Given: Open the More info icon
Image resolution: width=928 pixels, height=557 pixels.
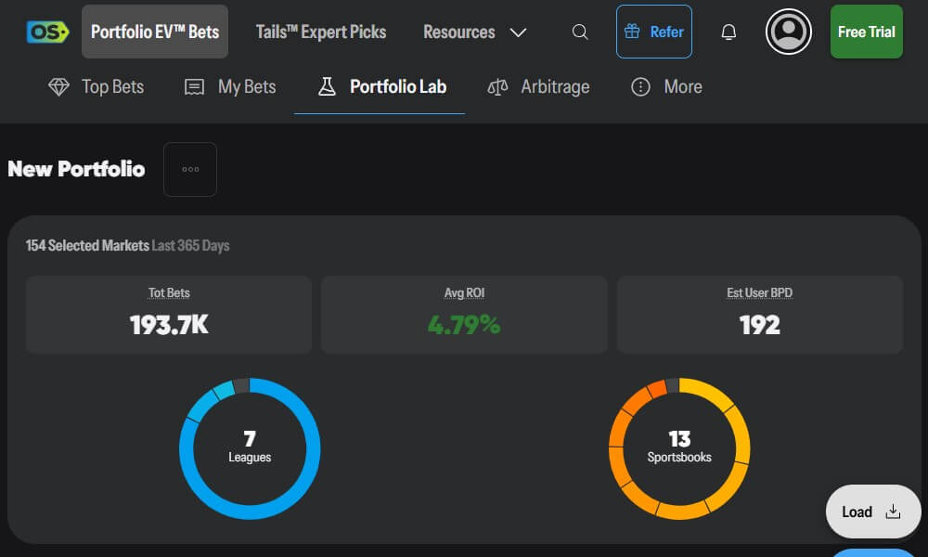Looking at the screenshot, I should point(641,86).
